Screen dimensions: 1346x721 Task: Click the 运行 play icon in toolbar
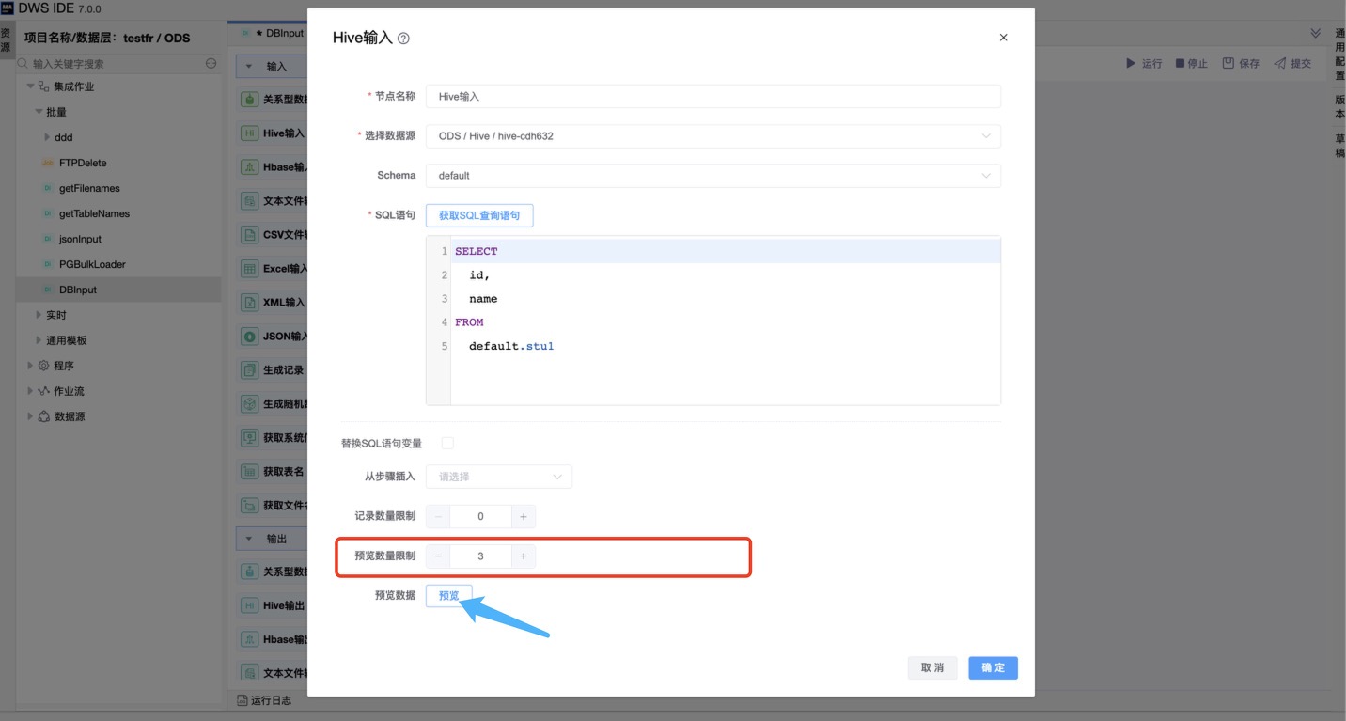click(1131, 63)
